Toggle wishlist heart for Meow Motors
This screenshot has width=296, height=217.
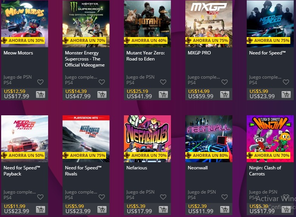point(41,82)
